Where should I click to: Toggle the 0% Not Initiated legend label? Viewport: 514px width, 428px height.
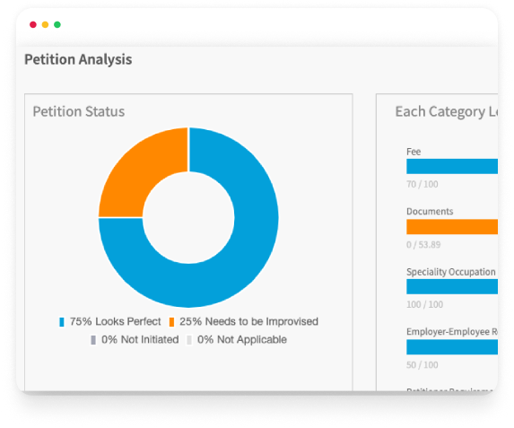[x=140, y=339]
